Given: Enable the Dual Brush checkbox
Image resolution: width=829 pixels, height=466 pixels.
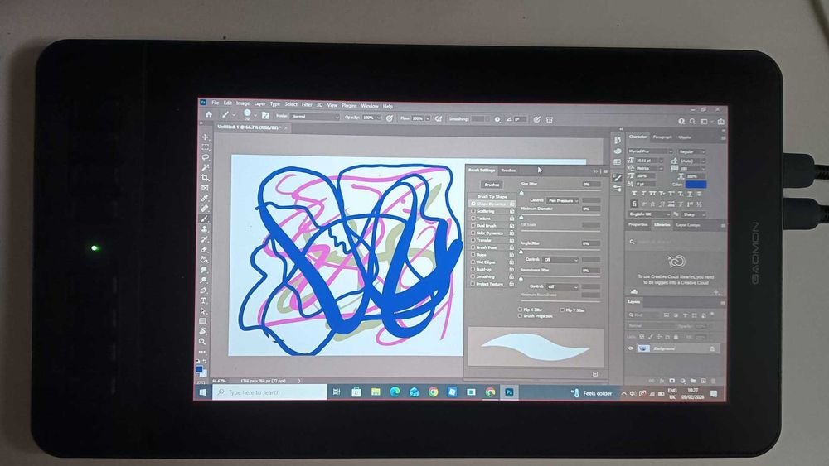Looking at the screenshot, I should [473, 226].
